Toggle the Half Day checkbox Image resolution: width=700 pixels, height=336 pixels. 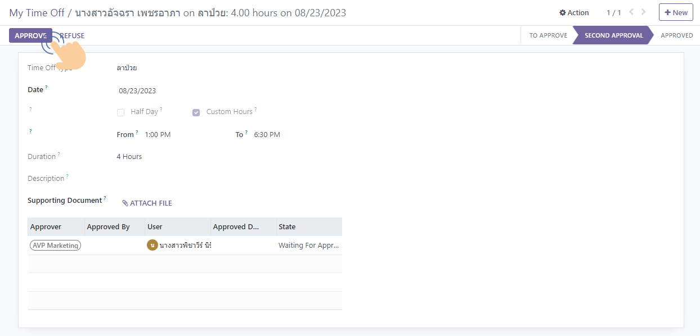(x=120, y=112)
